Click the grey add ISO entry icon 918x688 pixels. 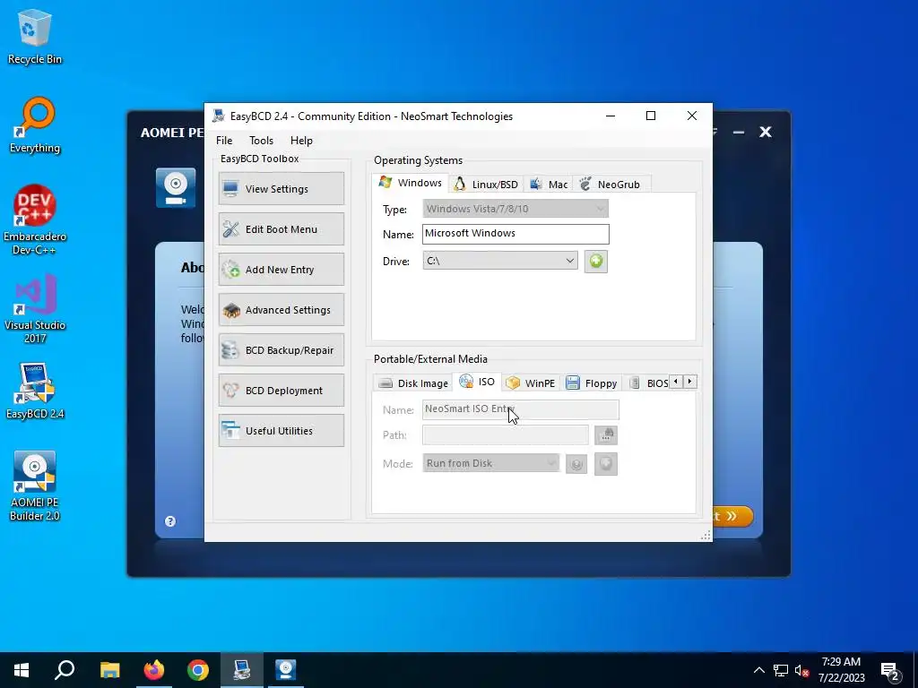(606, 464)
